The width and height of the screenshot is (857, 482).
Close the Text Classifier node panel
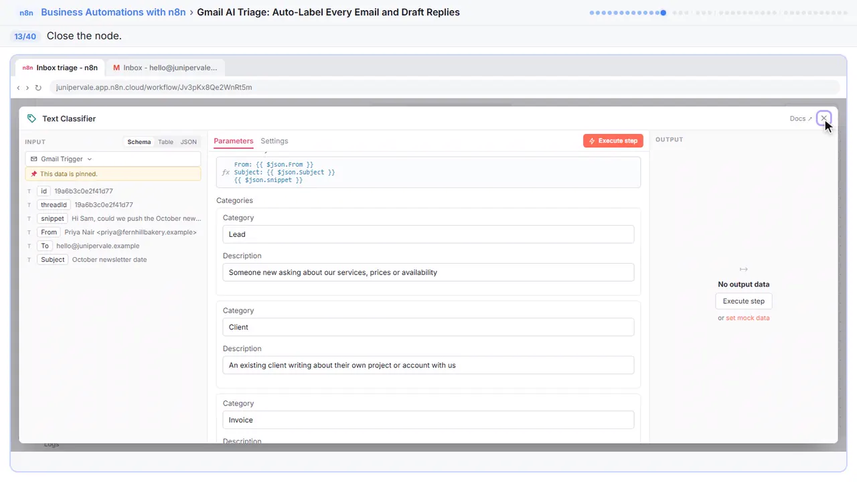click(824, 118)
